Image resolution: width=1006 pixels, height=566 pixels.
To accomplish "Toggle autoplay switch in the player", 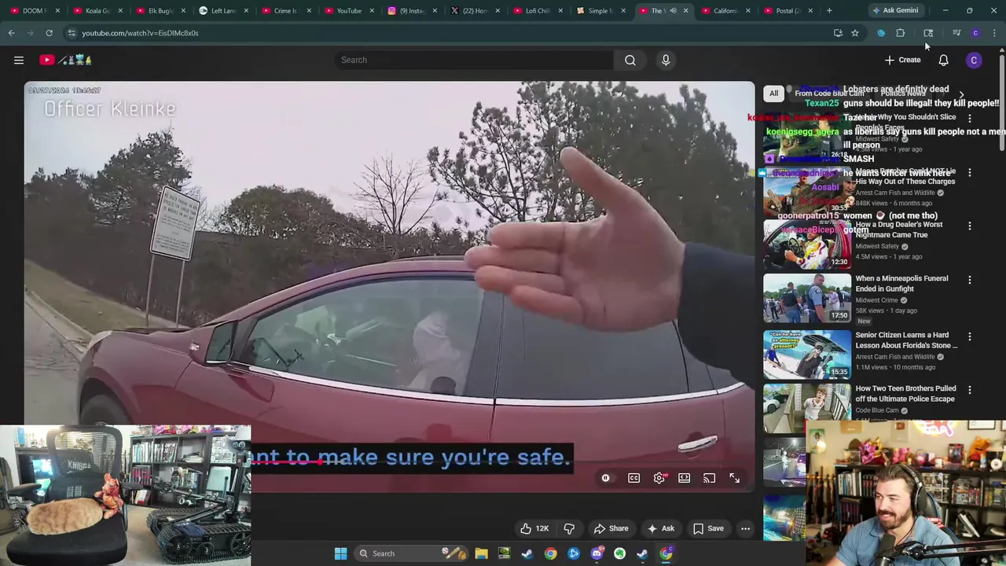I will pyautogui.click(x=606, y=478).
